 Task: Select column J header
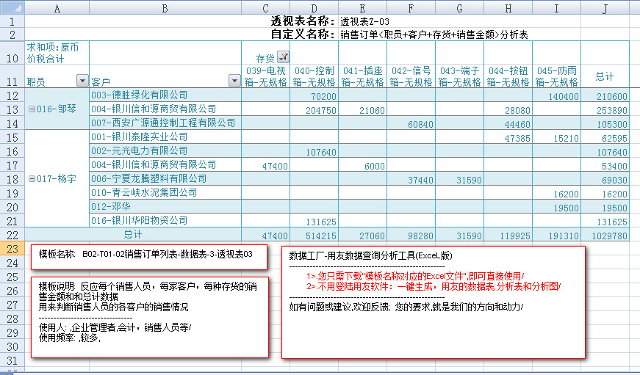pyautogui.click(x=605, y=8)
